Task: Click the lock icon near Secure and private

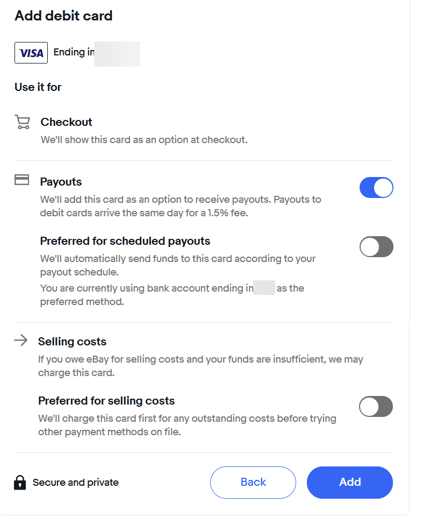Action: coord(19,483)
